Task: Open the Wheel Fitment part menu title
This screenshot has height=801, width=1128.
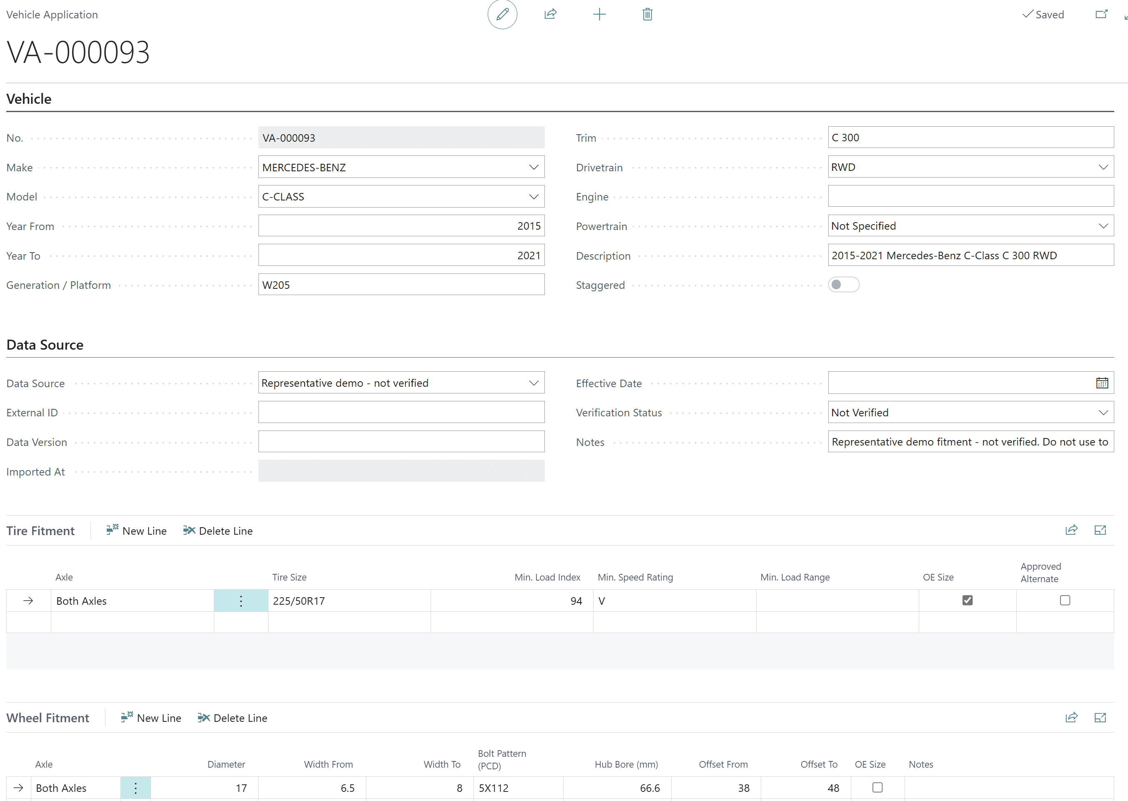Action: [48, 718]
